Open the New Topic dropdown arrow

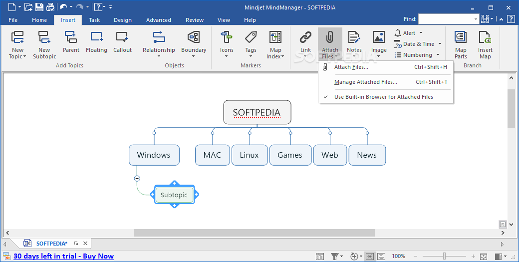coord(24,56)
